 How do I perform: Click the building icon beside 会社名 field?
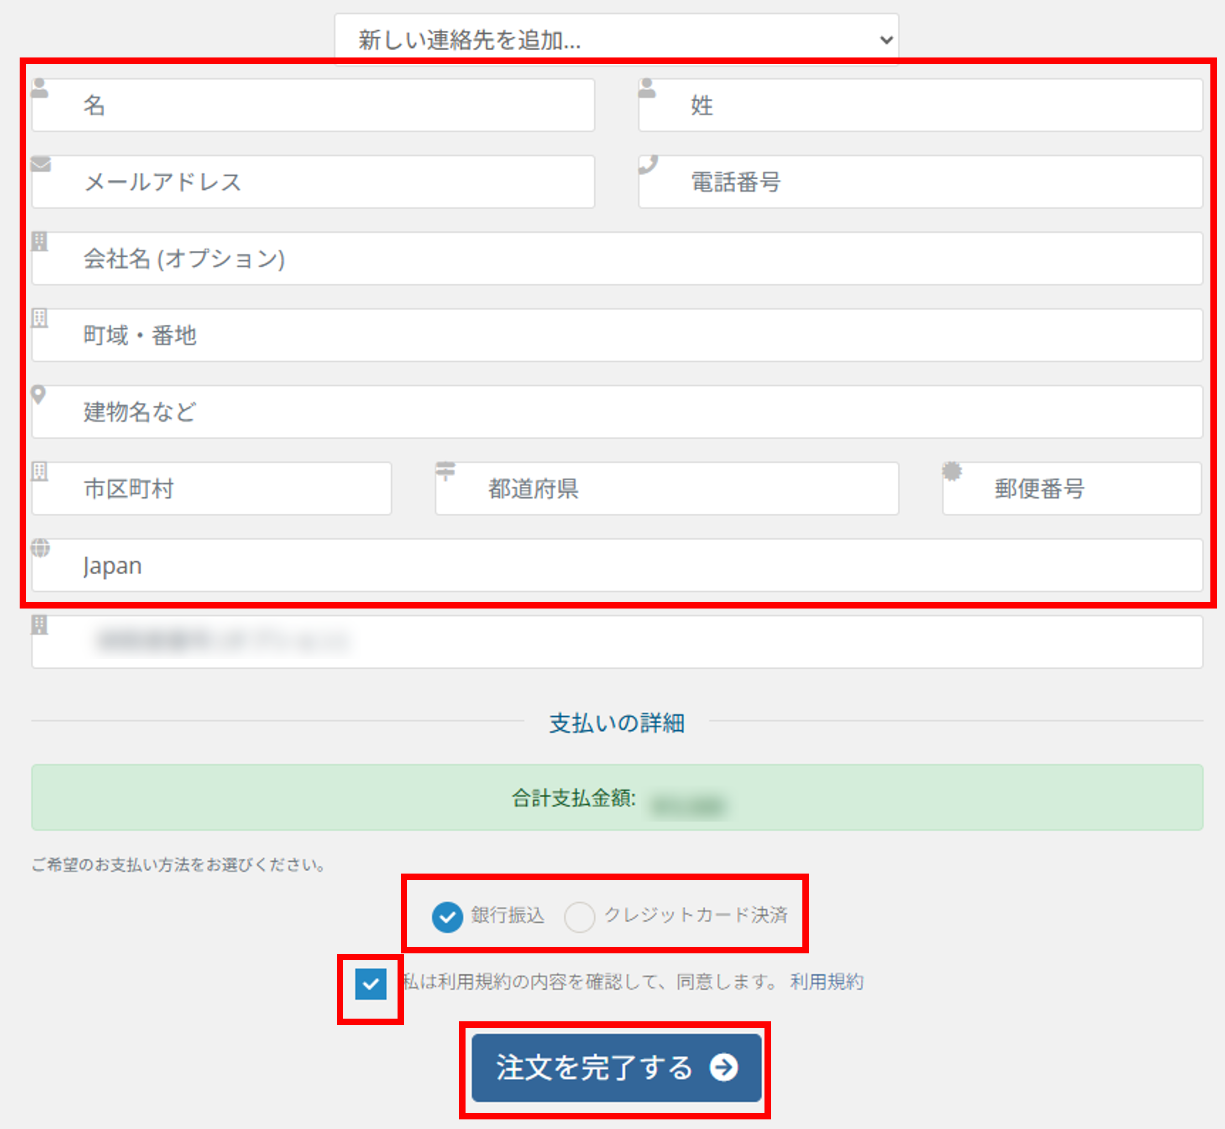[40, 241]
